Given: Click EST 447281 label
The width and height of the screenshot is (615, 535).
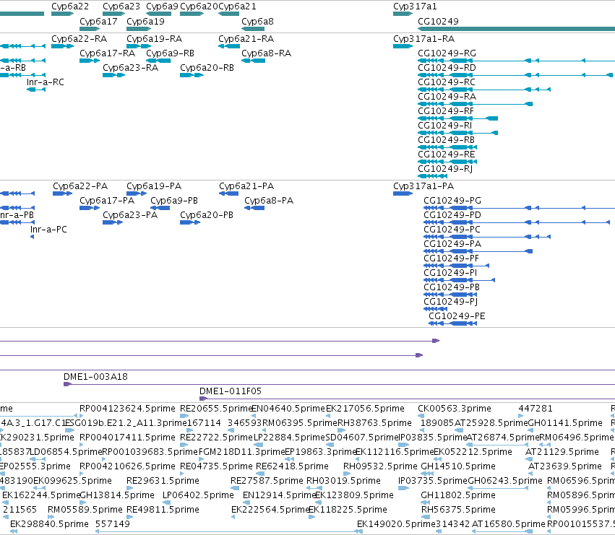Looking at the screenshot, I should (536, 409).
